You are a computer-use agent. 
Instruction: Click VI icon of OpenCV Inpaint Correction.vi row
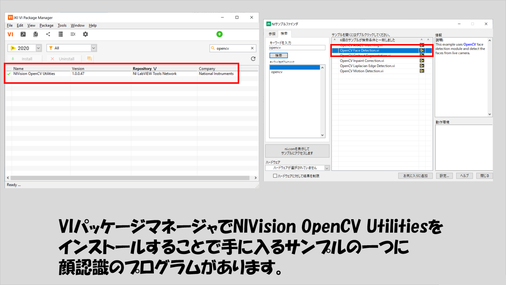422,60
